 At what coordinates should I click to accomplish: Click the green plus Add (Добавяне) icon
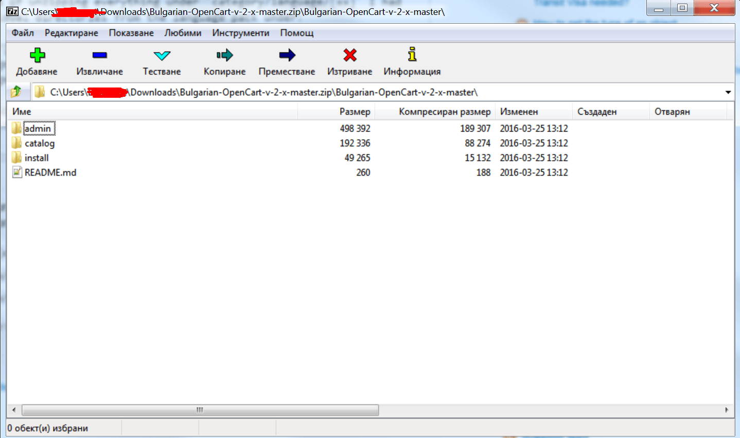37,55
